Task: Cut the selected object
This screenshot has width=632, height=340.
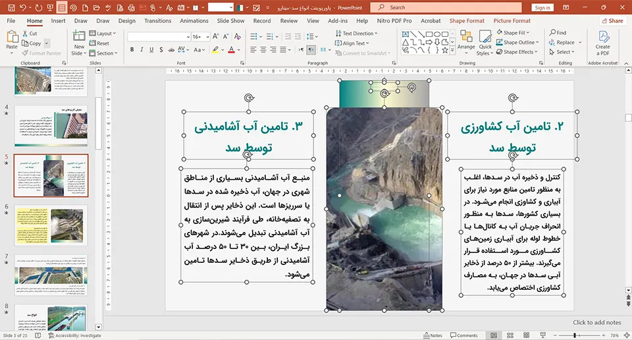Action: [30, 34]
